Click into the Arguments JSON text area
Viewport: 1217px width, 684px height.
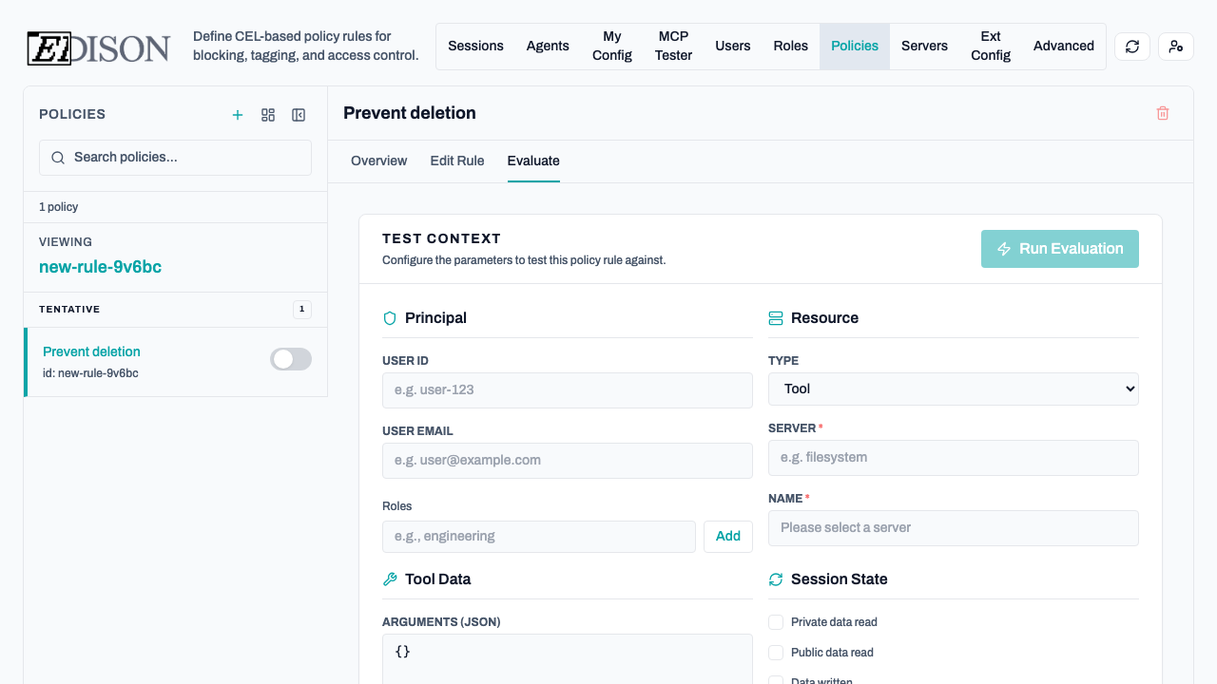[x=567, y=658]
